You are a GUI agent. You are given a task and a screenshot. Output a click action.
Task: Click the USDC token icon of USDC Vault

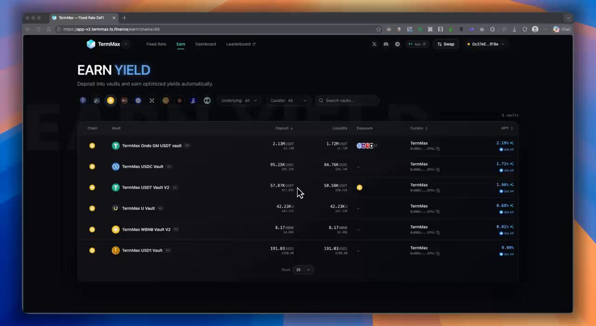(116, 166)
